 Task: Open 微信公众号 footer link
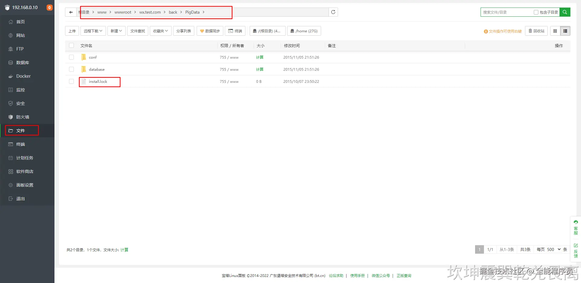coord(381,276)
